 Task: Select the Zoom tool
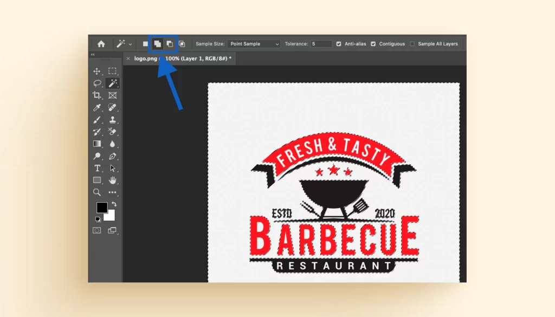[x=97, y=192]
